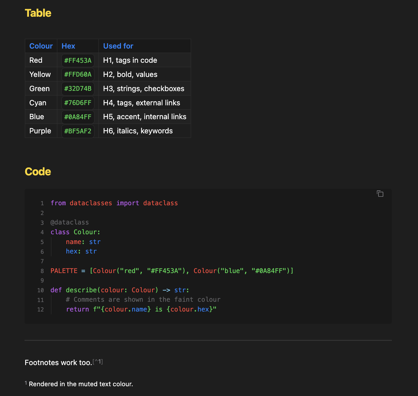Click the Hex column header
The image size is (418, 396).
(x=78, y=46)
